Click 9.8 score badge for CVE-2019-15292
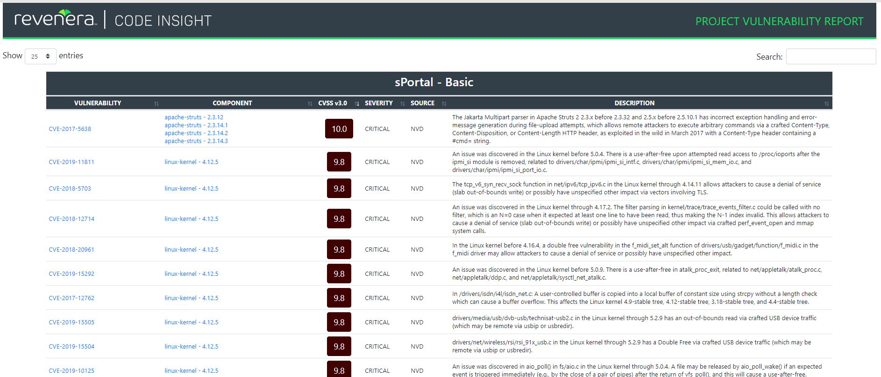This screenshot has width=881, height=377. [339, 274]
